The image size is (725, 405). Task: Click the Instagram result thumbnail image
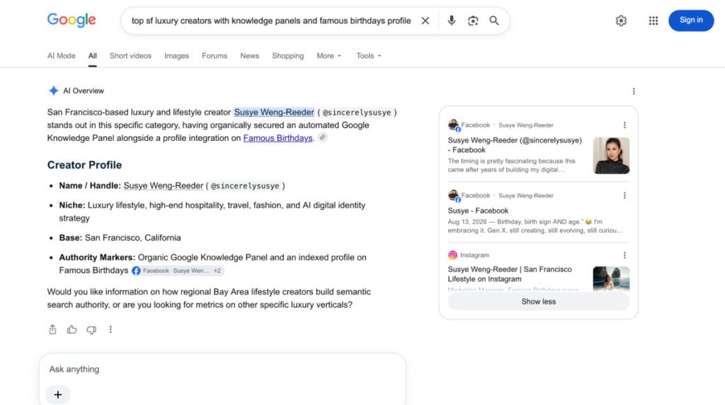tap(611, 278)
